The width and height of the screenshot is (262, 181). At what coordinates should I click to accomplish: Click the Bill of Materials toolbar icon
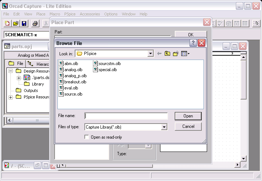245,23
